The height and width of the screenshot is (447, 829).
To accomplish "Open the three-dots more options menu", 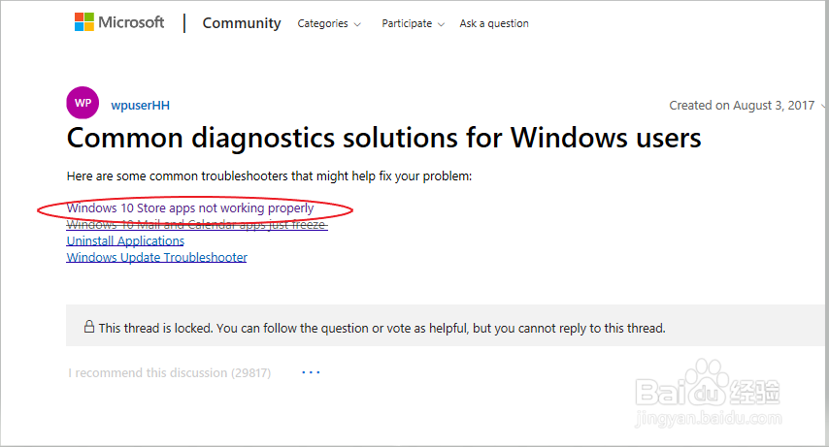I will (311, 372).
